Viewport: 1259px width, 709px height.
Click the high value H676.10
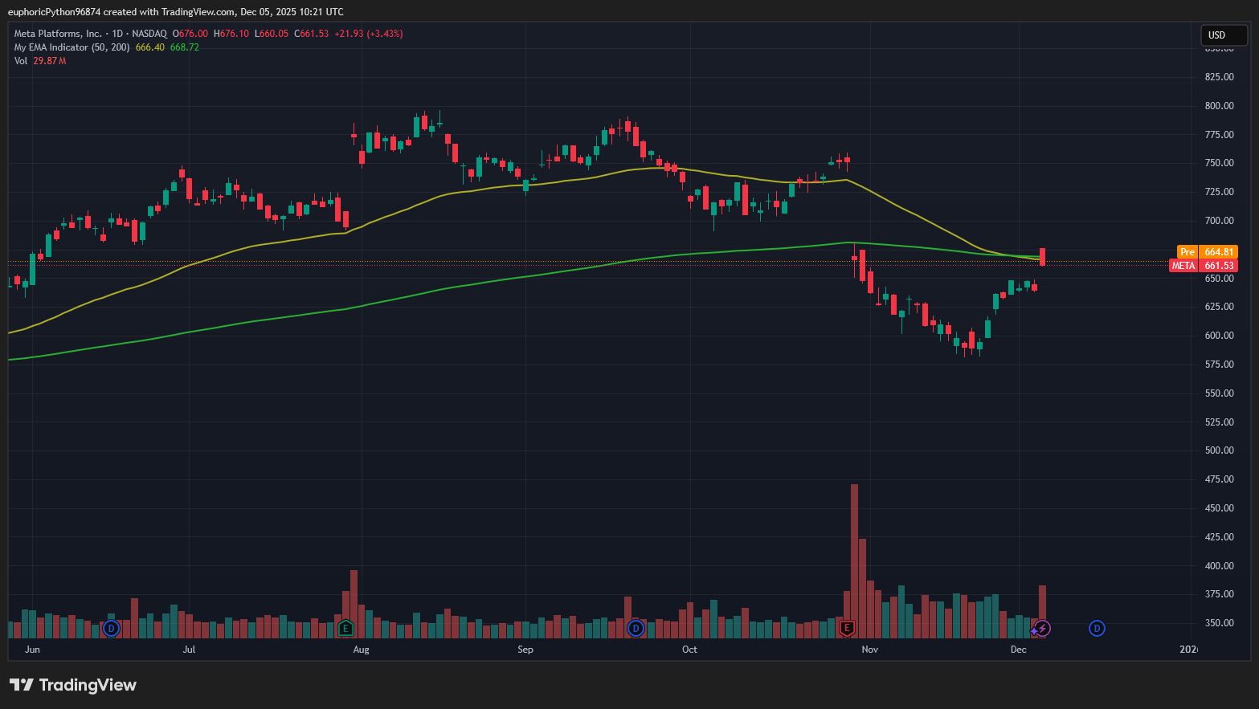[x=231, y=34]
